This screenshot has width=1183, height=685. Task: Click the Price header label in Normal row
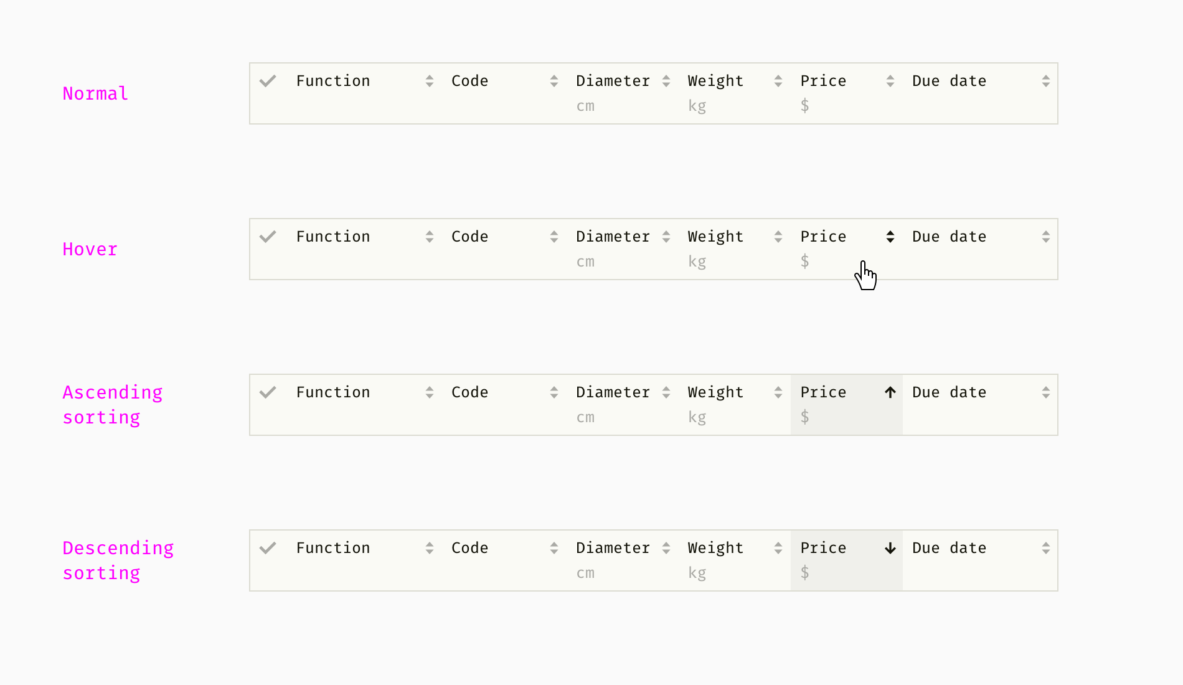pyautogui.click(x=823, y=81)
